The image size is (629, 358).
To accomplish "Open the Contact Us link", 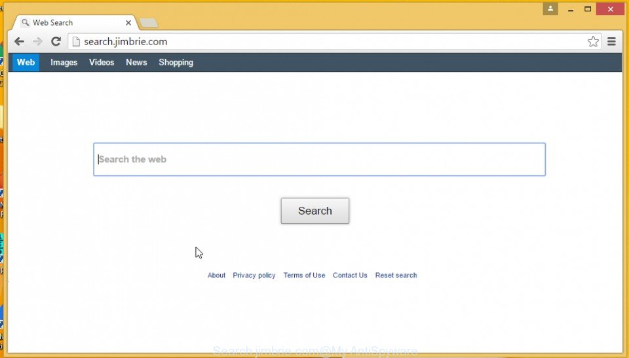I will [x=350, y=276].
